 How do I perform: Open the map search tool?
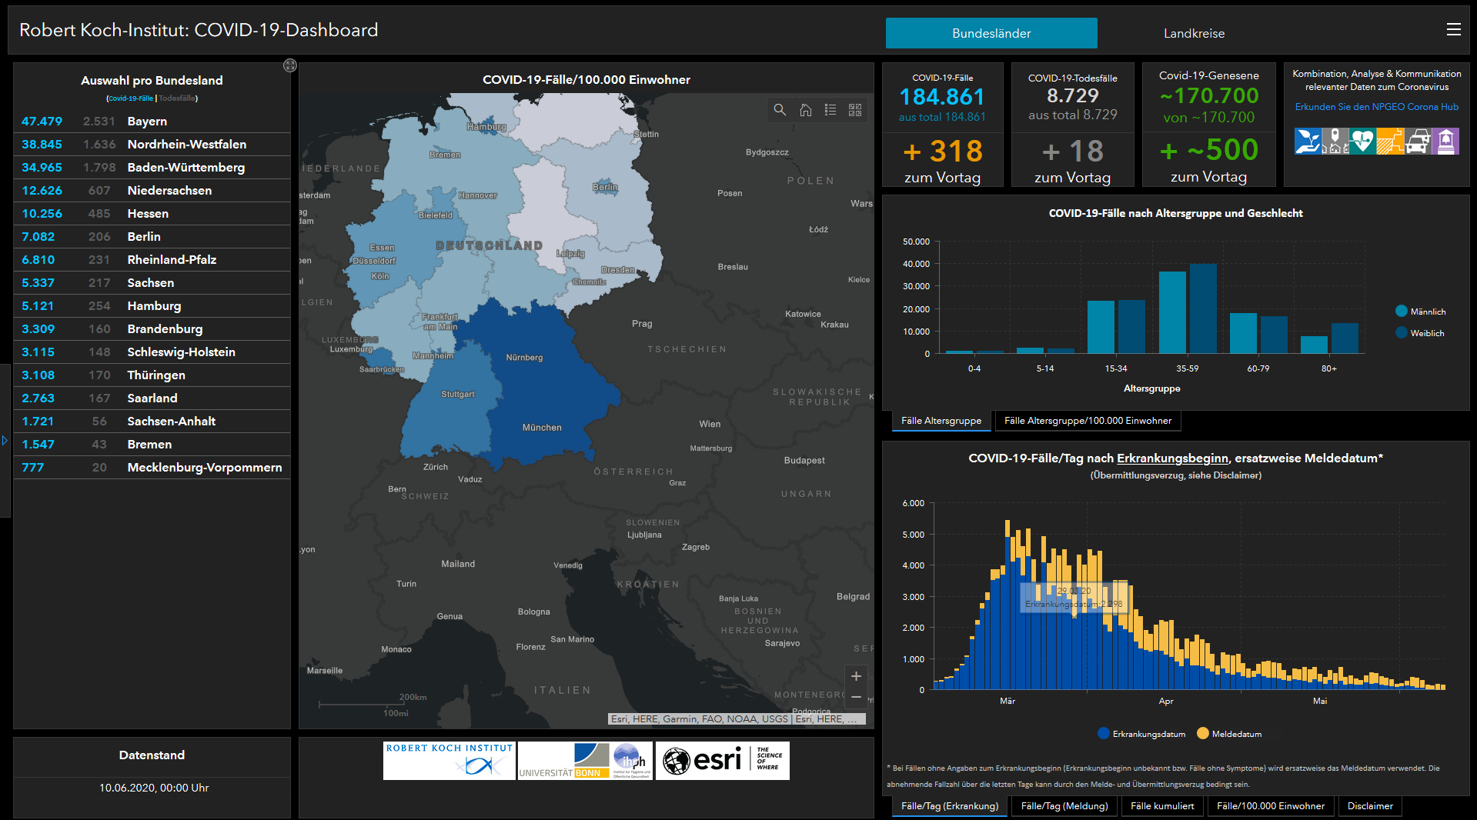coord(780,110)
